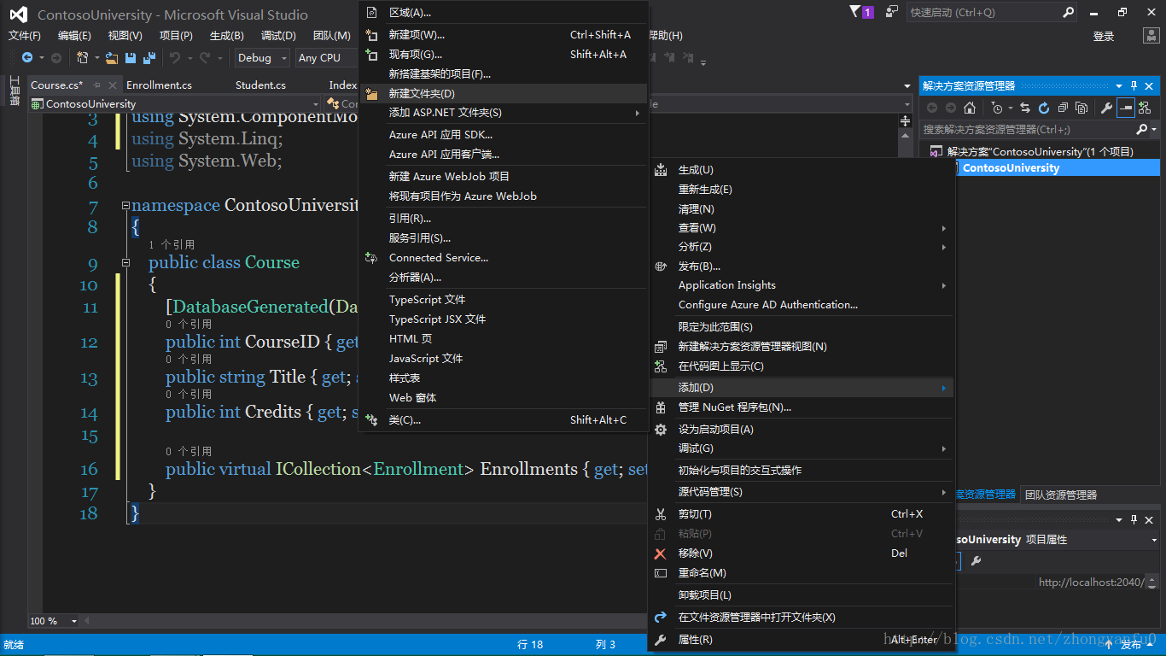Switch to the Enrollment.cs tab
The image size is (1166, 656).
click(159, 85)
